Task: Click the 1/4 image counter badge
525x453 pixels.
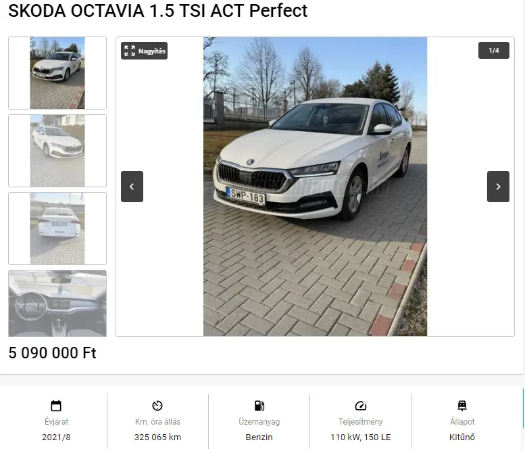Action: [494, 51]
